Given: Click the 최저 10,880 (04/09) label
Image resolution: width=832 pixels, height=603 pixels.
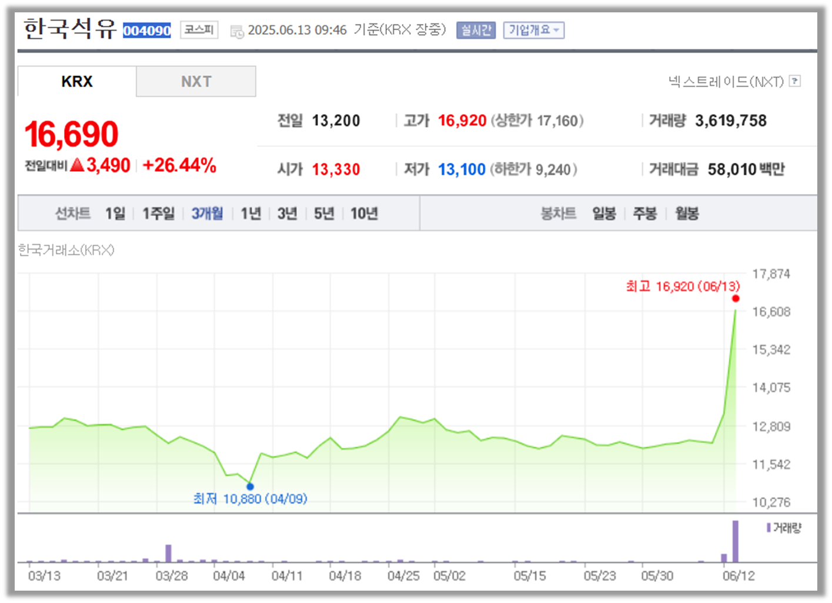Looking at the screenshot, I should coord(250,499).
